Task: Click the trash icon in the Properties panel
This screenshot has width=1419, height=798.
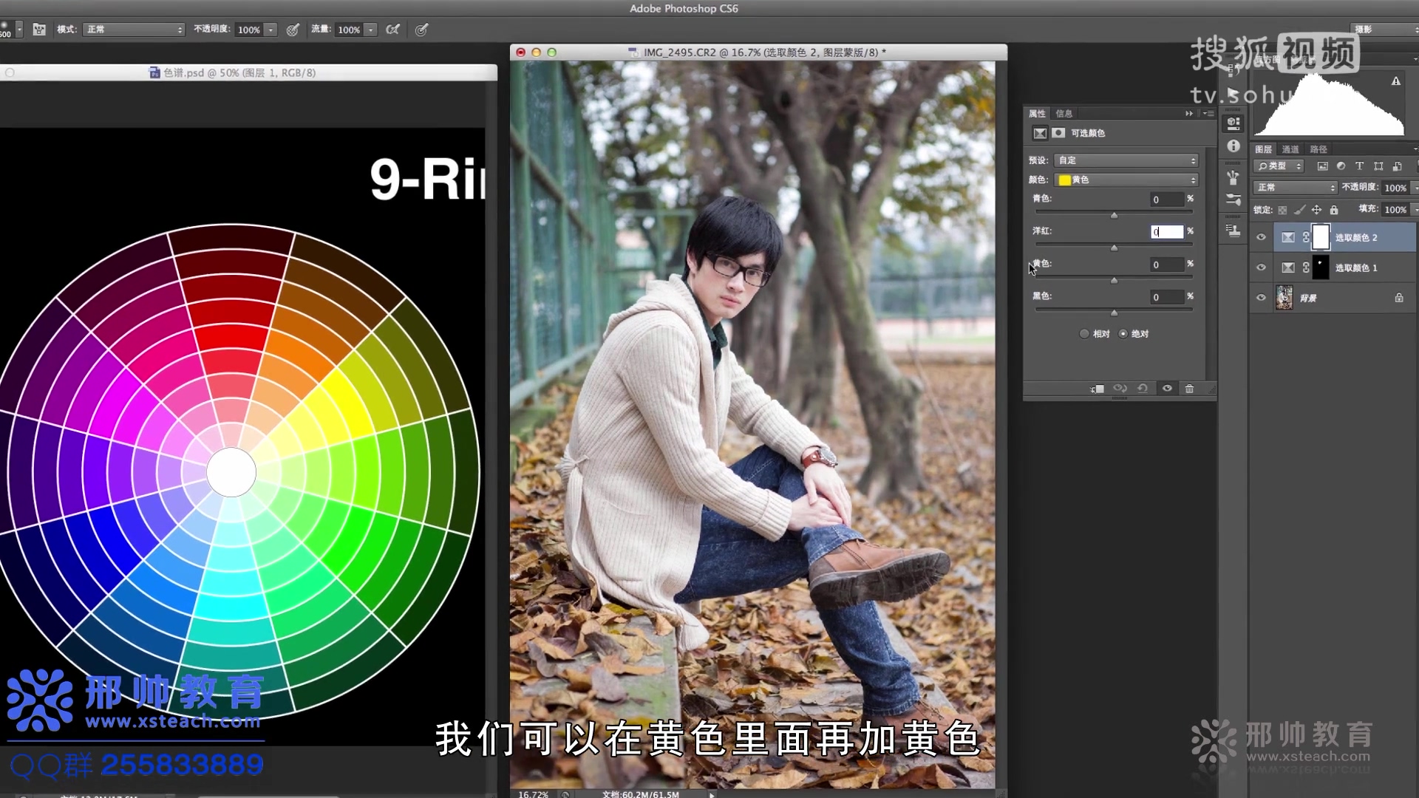Action: [1189, 389]
